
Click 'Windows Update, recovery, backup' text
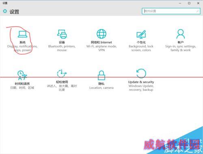tap(141, 88)
